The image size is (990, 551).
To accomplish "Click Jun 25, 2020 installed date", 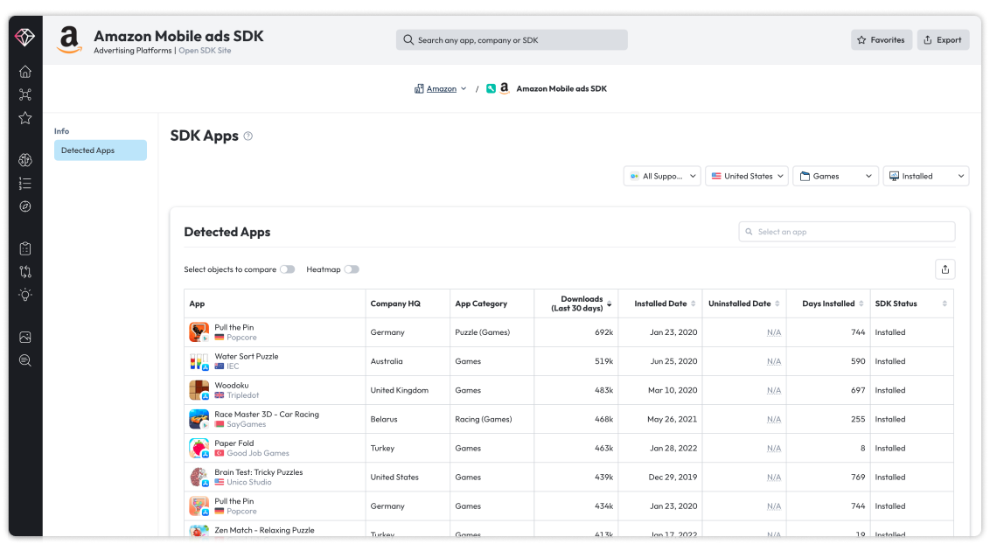I will point(673,361).
